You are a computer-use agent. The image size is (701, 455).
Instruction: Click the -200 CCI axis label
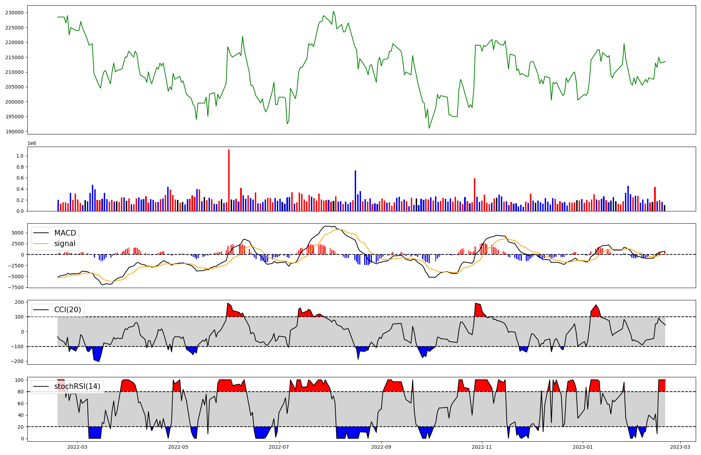point(17,362)
